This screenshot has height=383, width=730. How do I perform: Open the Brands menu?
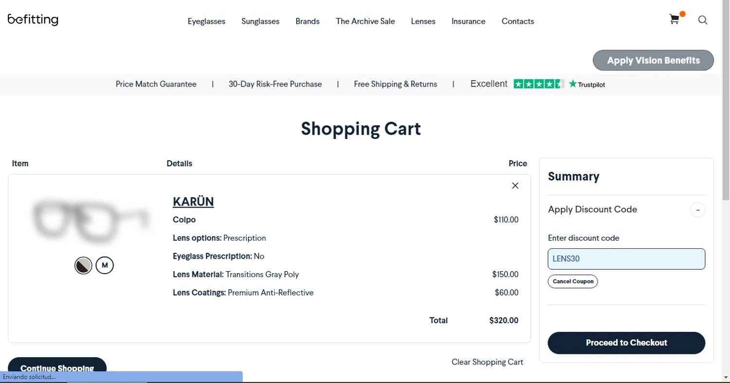pyautogui.click(x=308, y=21)
